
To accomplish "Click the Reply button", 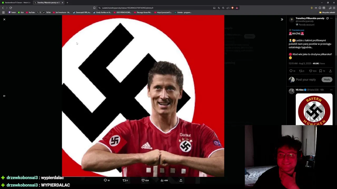I will [x=327, y=80].
